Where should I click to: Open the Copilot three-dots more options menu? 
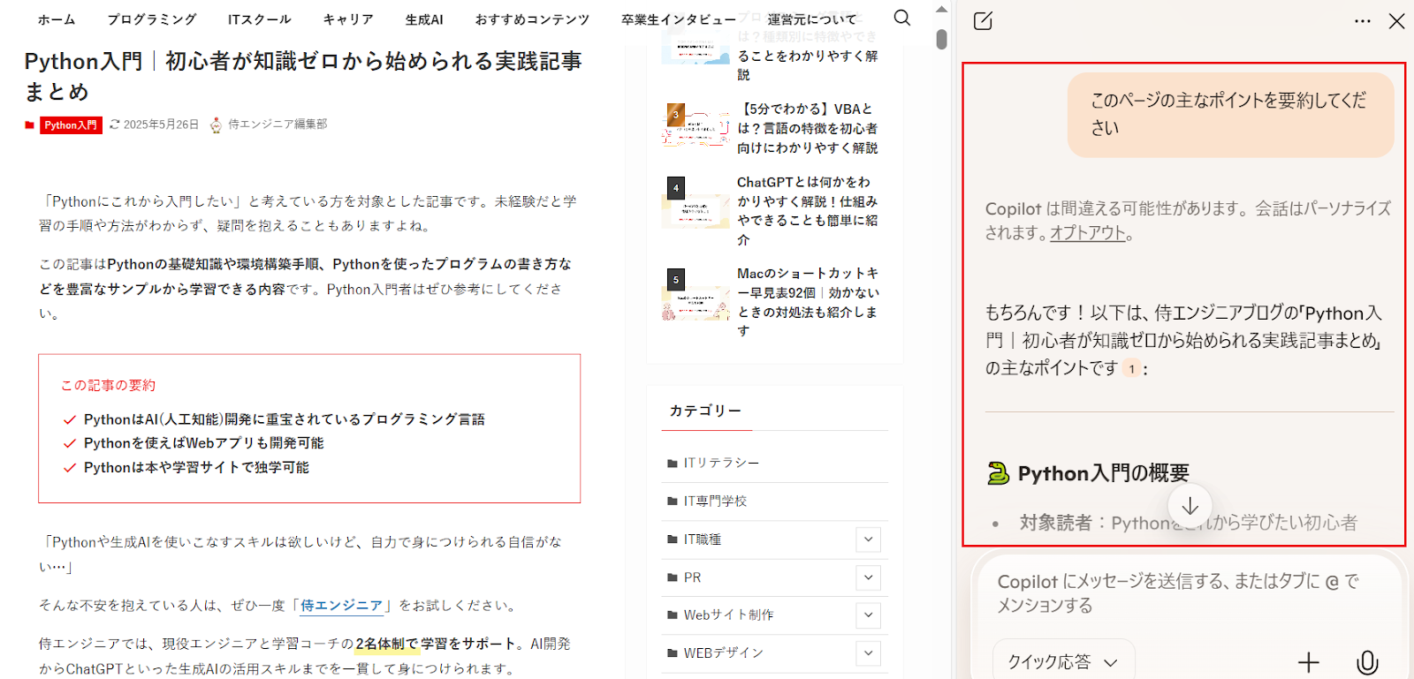pyautogui.click(x=1363, y=21)
